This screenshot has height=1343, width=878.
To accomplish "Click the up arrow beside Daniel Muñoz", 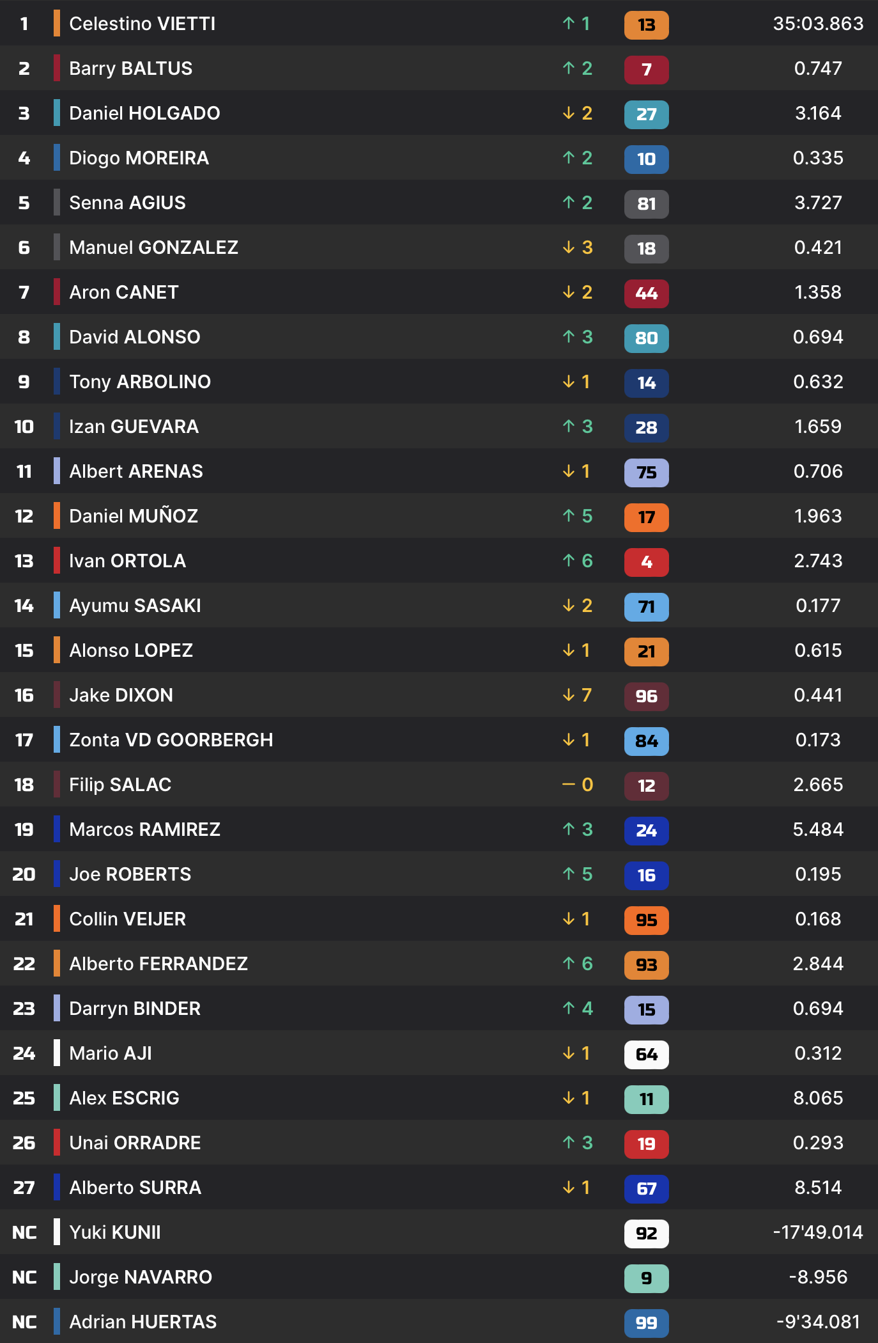I will tap(569, 516).
